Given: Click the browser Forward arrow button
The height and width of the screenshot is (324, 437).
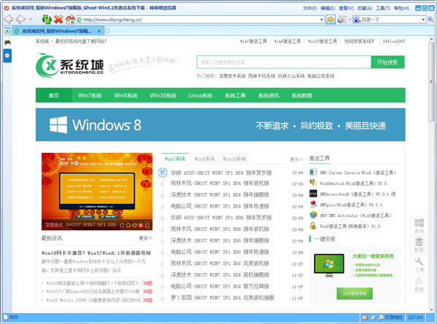Looking at the screenshot, I should tap(20, 19).
